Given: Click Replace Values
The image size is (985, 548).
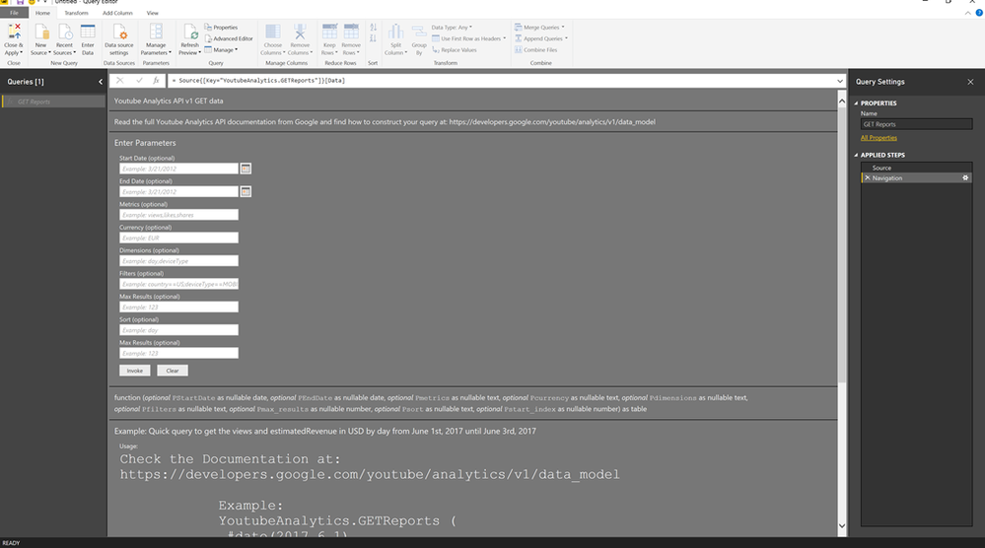Looking at the screenshot, I should pos(455,50).
